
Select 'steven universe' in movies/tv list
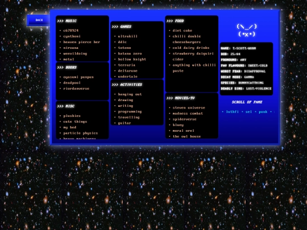pos(189,108)
